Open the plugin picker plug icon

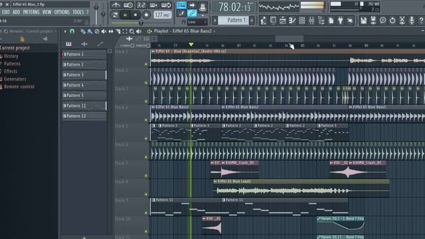point(341,21)
